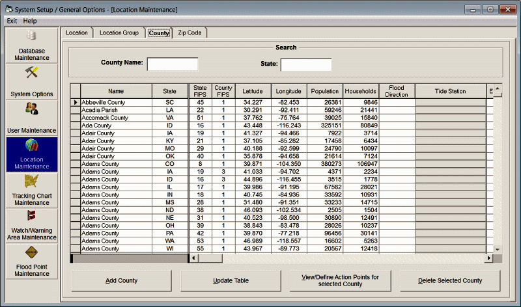
Task: Open the Zip Code tab
Action: click(190, 33)
